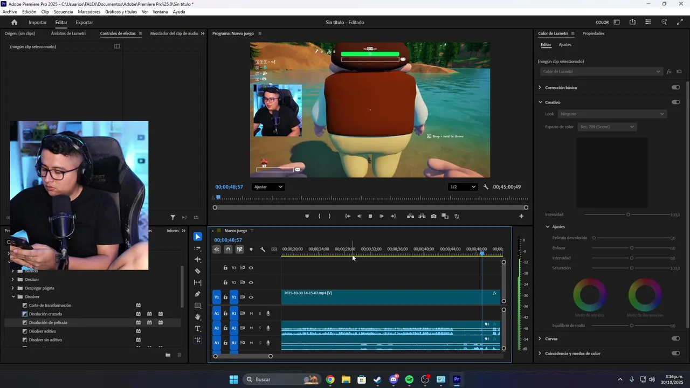This screenshot has height=388, width=690.
Task: Step forward one frame
Action: pyautogui.click(x=382, y=216)
